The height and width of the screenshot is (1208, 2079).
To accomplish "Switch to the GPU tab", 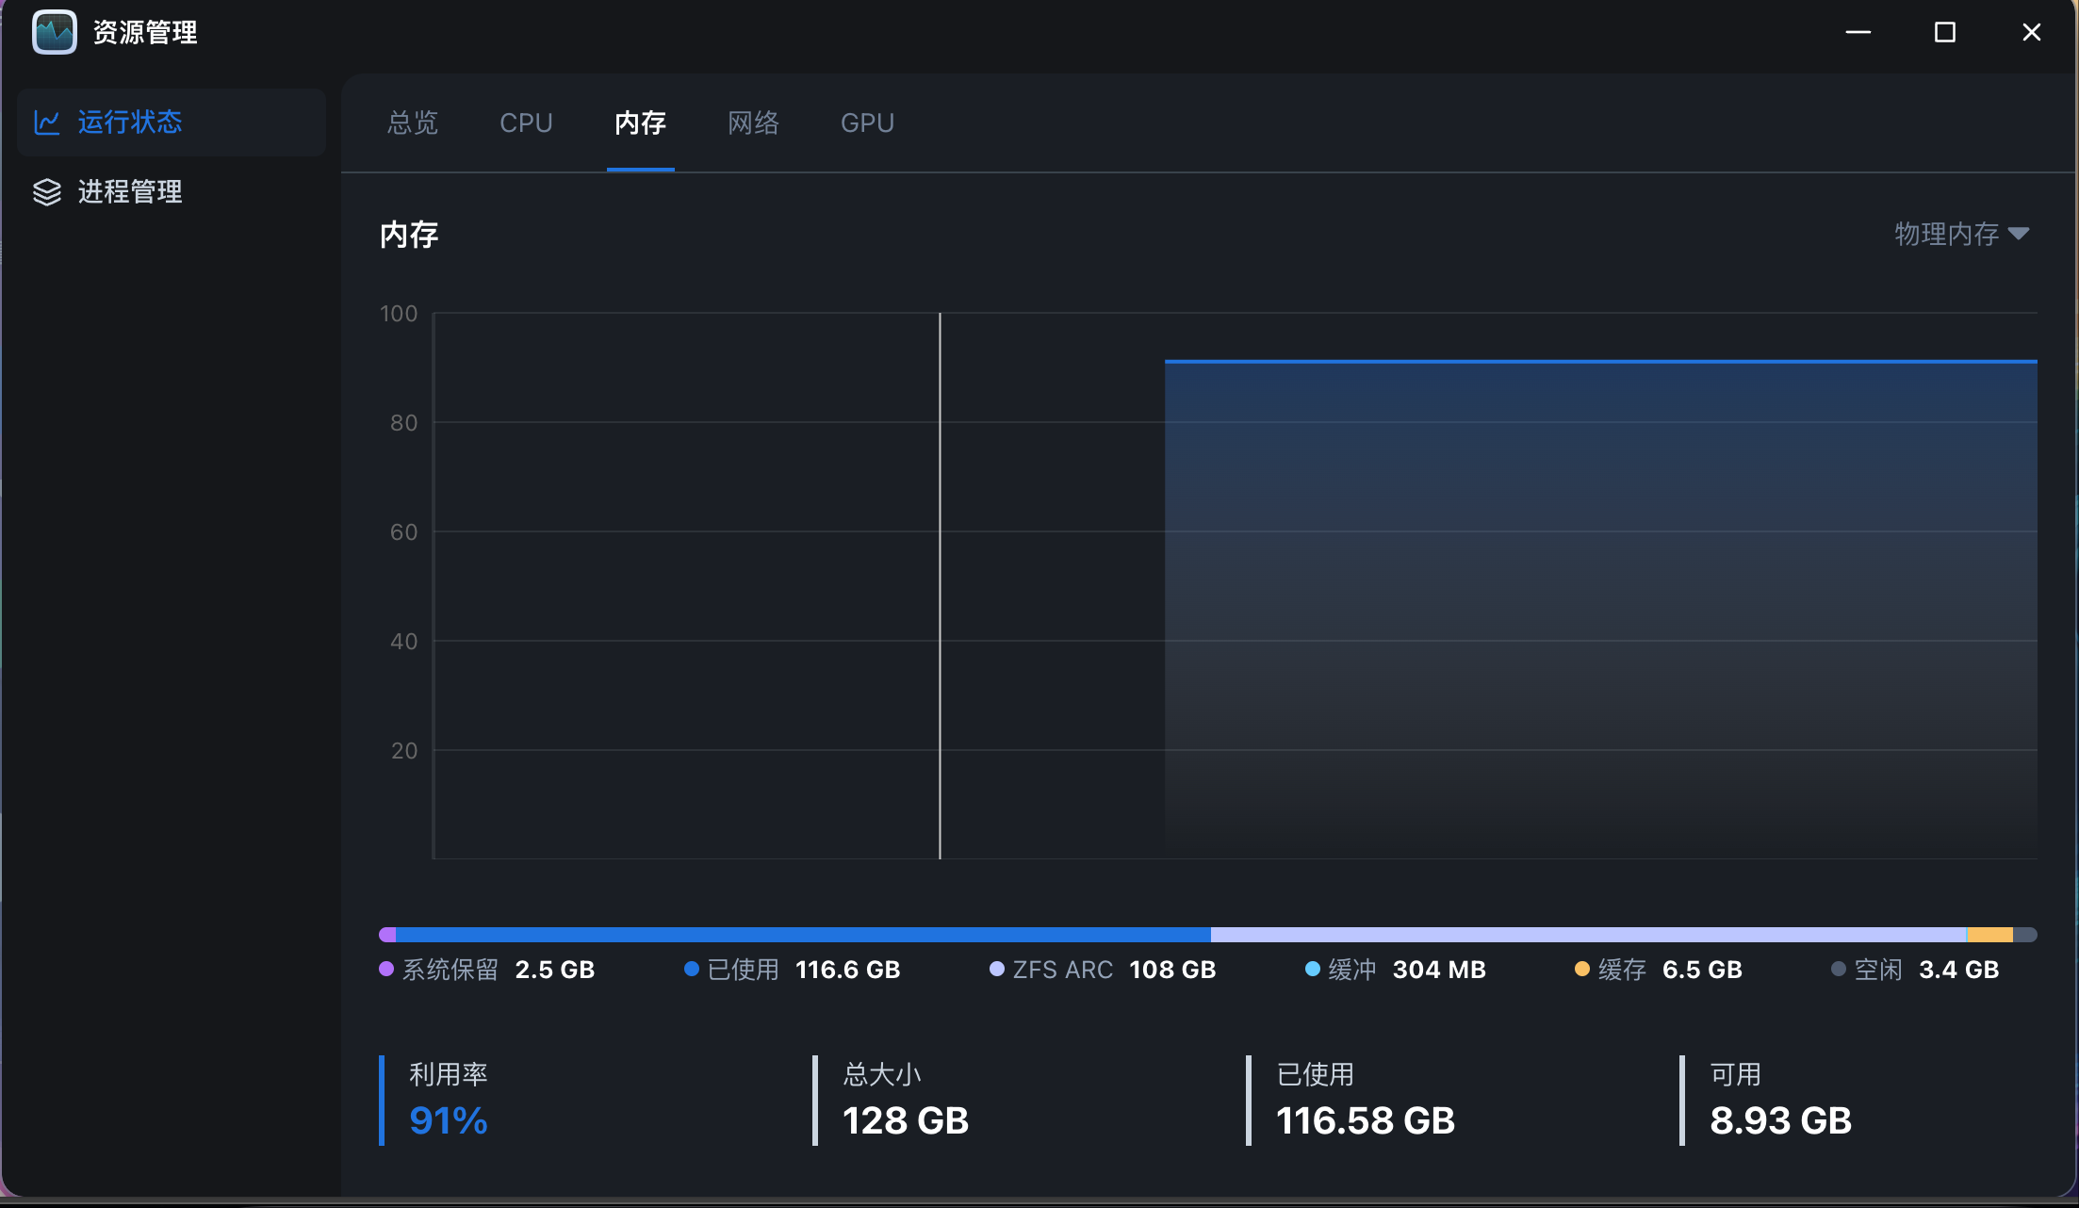I will [867, 123].
